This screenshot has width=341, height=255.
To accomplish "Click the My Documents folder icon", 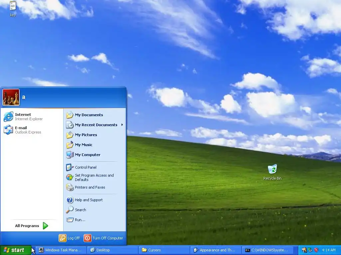I will click(x=70, y=115).
